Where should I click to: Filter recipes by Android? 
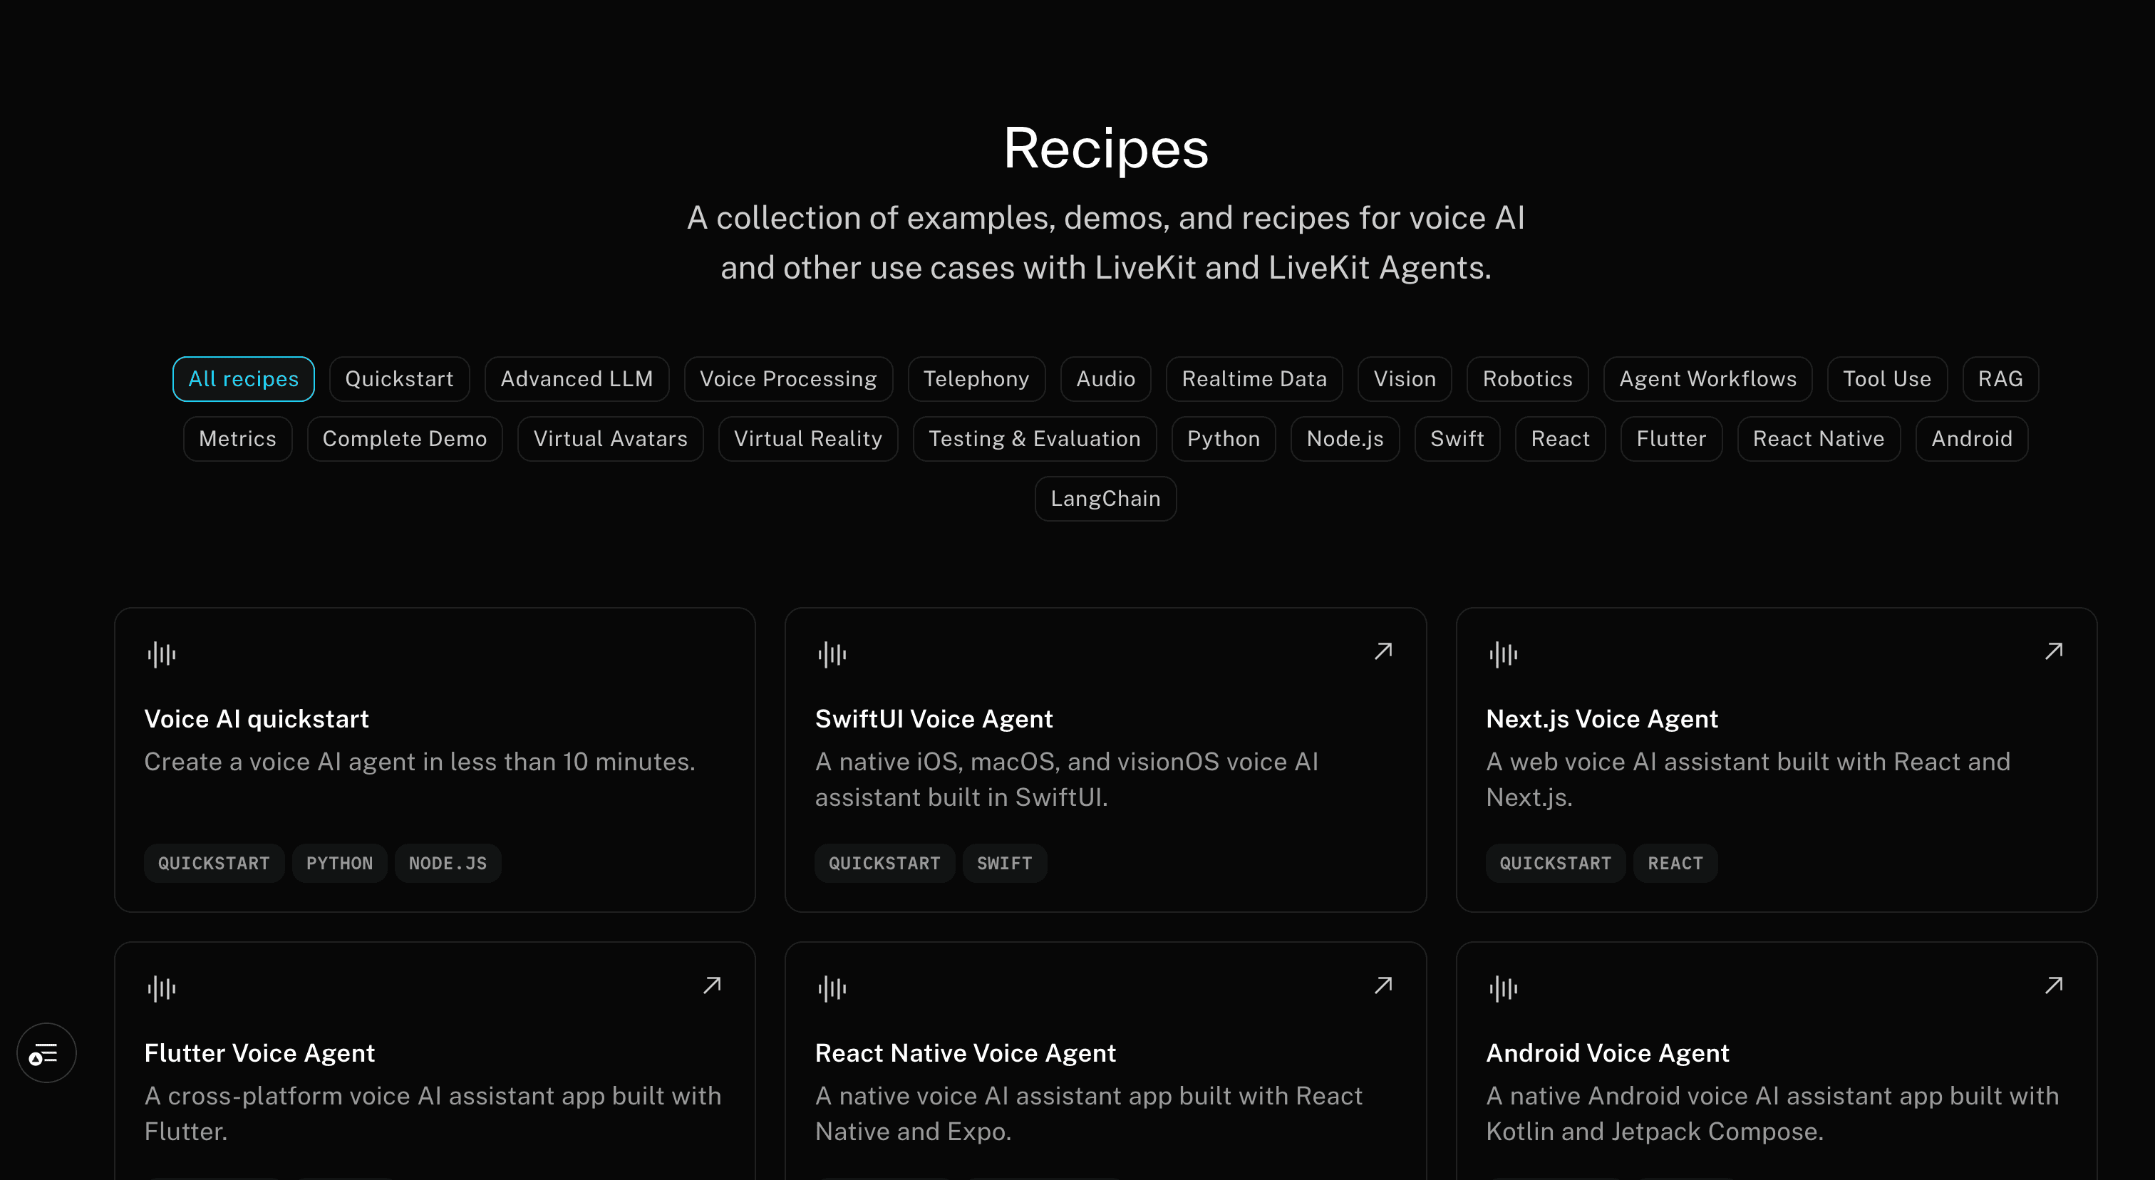coord(1972,439)
